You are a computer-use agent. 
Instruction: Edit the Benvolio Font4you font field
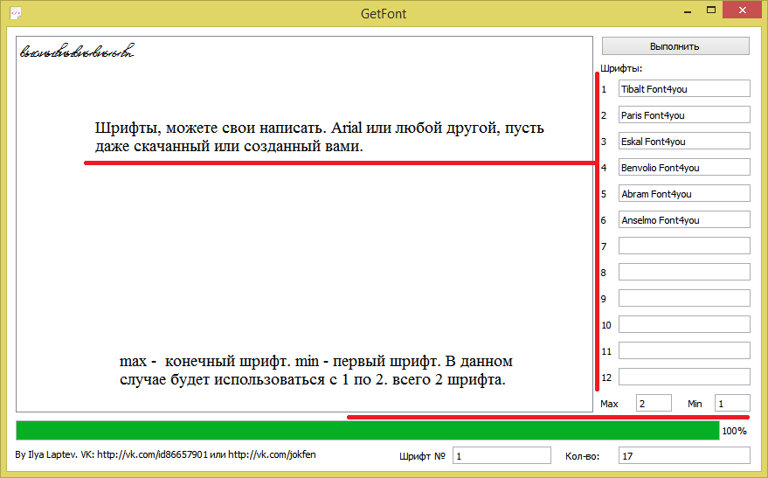(x=683, y=167)
